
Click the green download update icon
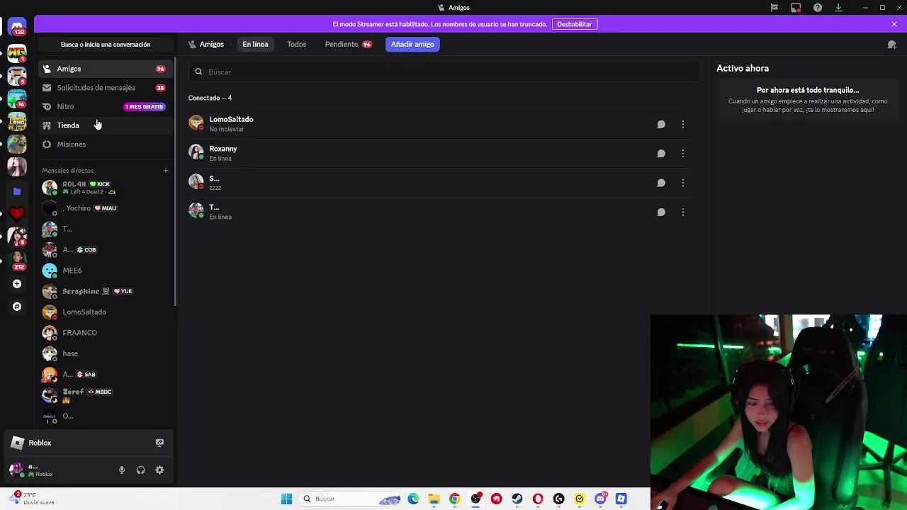838,8
